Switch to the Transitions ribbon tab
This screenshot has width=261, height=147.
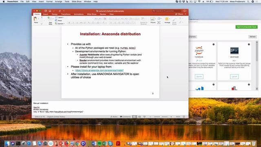(x=66, y=14)
